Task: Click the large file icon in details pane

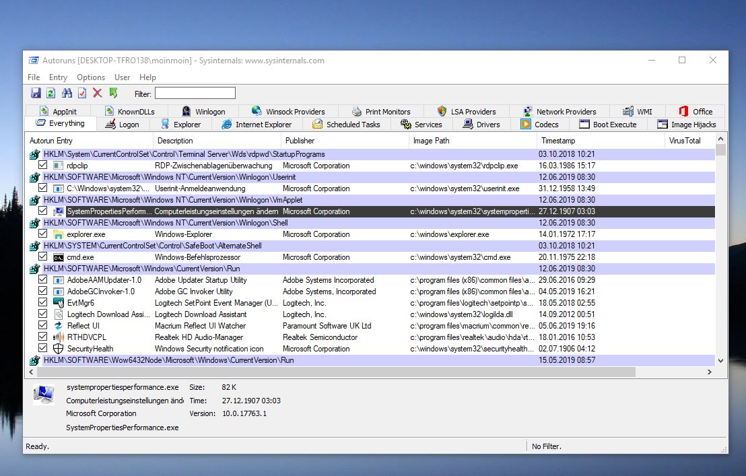Action: 44,395
